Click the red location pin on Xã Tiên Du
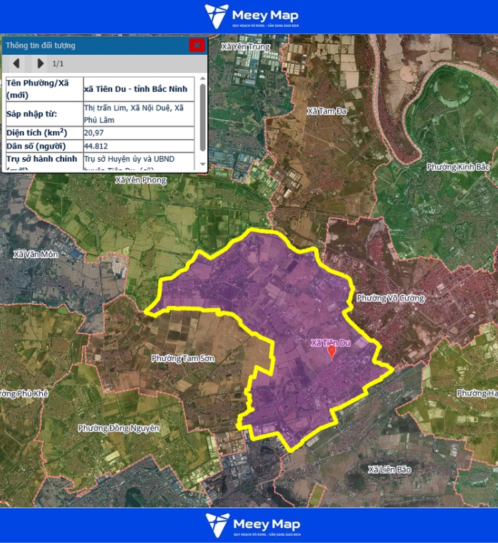 tap(332, 351)
